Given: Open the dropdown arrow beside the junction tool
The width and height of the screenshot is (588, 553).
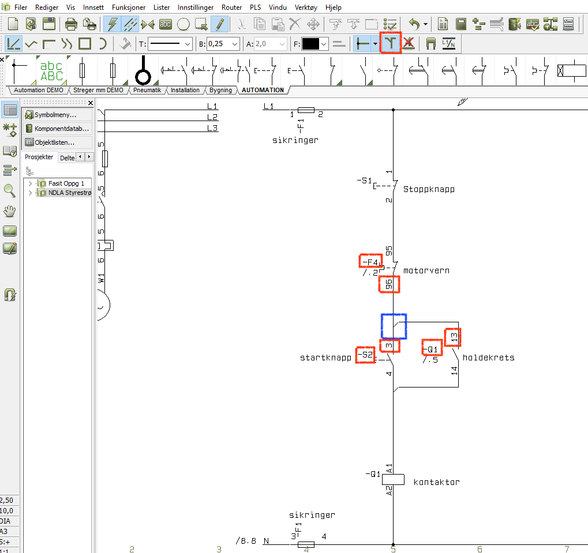Looking at the screenshot, I should pyautogui.click(x=376, y=44).
